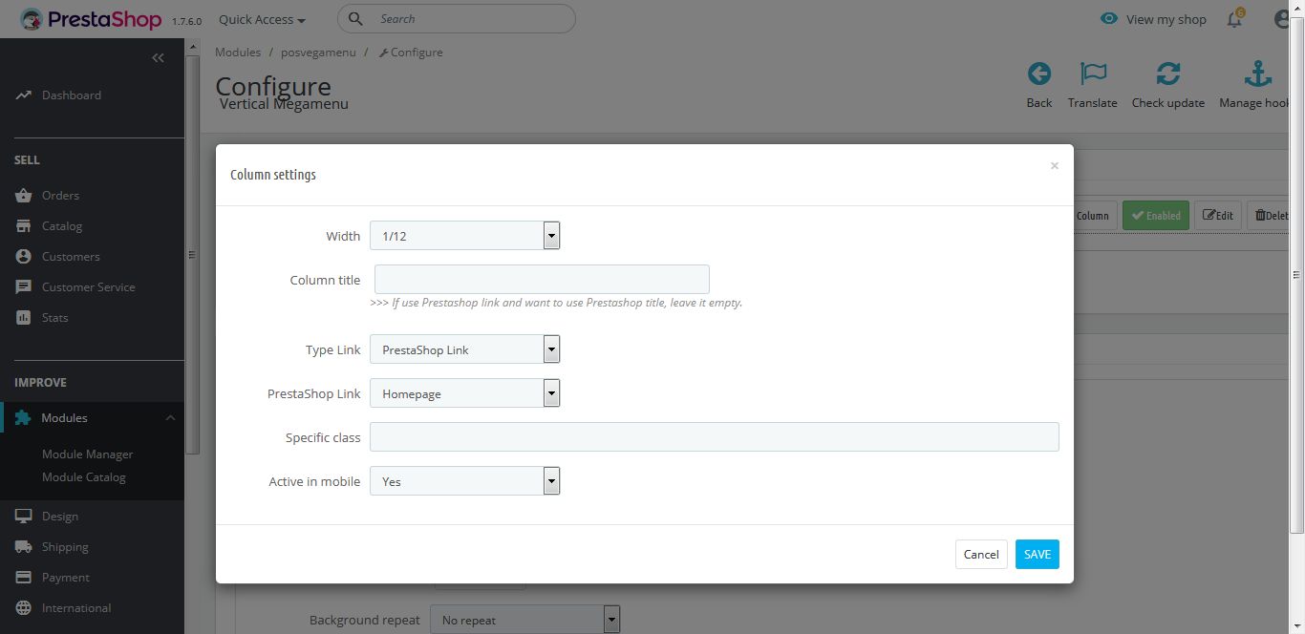Viewport: 1305px width, 634px height.
Task: Go to Module Manager in sidebar
Action: 87,454
